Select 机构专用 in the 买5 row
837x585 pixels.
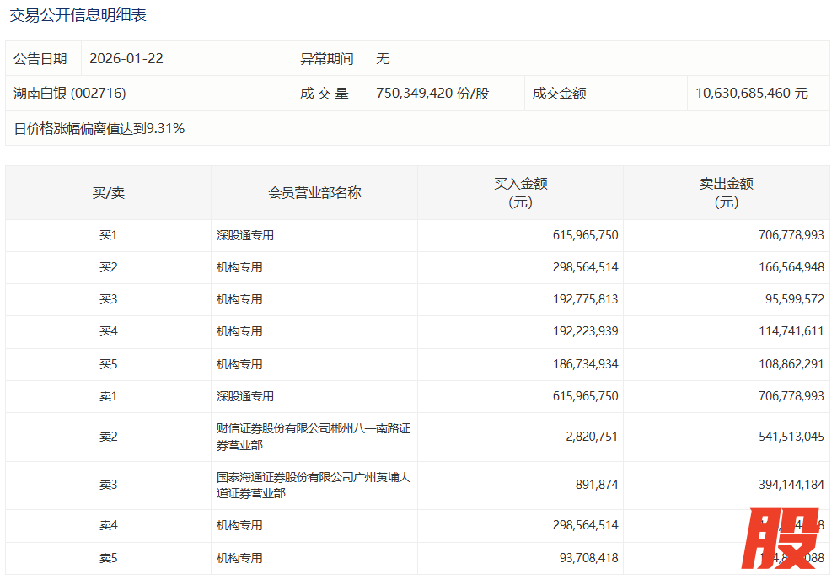[239, 364]
